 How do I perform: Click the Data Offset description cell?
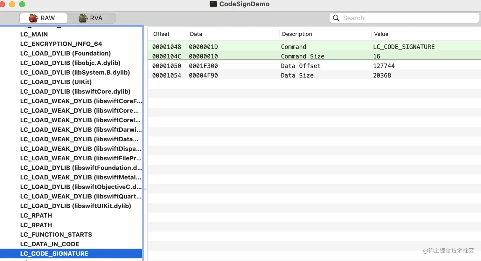301,66
